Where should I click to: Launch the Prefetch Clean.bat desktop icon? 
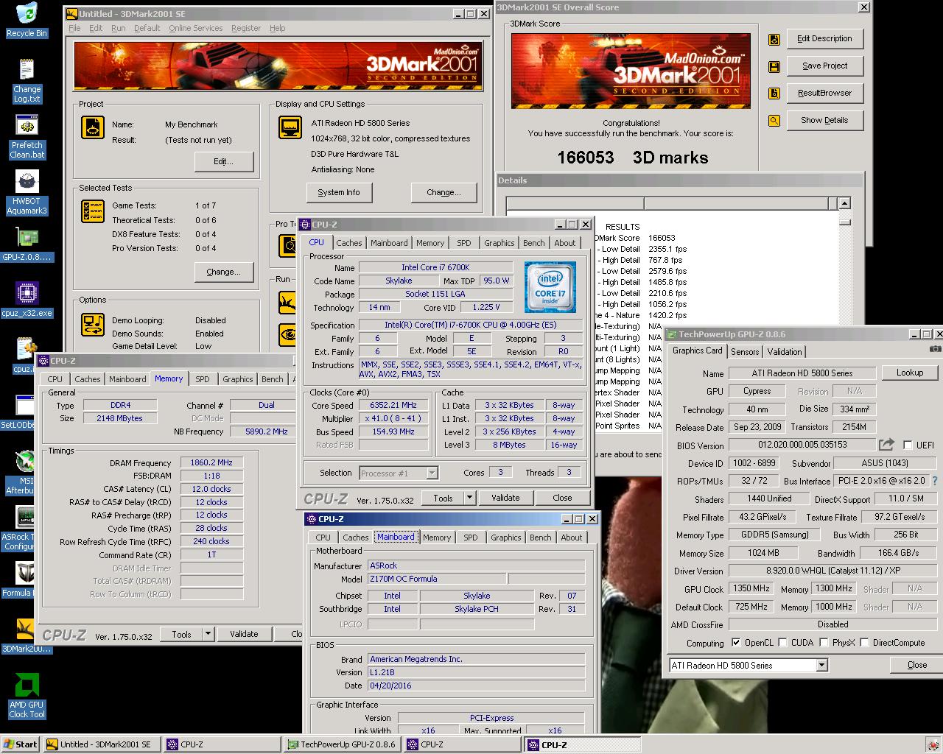[27, 126]
